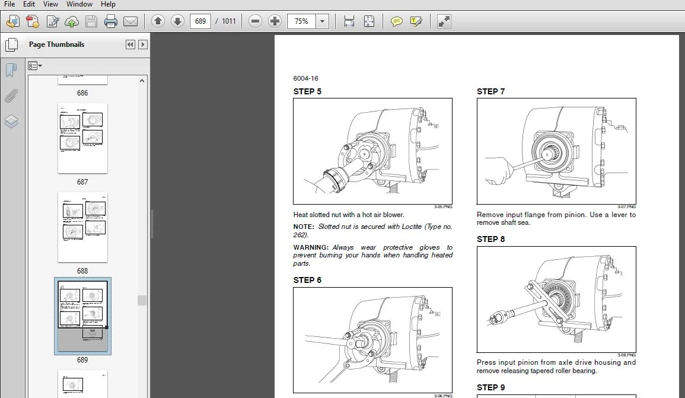Click the fit one full page icon
685x398 pixels.
369,21
